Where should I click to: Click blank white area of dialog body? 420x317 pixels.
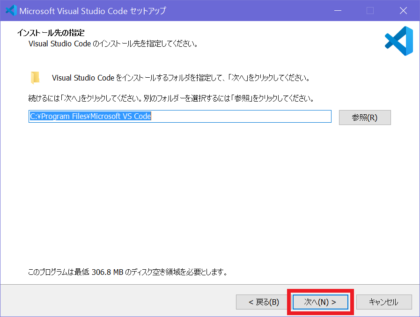click(x=211, y=197)
